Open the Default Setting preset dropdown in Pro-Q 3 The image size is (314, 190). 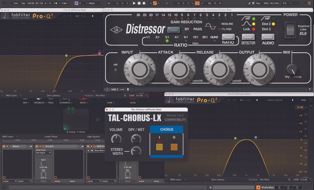tap(275, 100)
